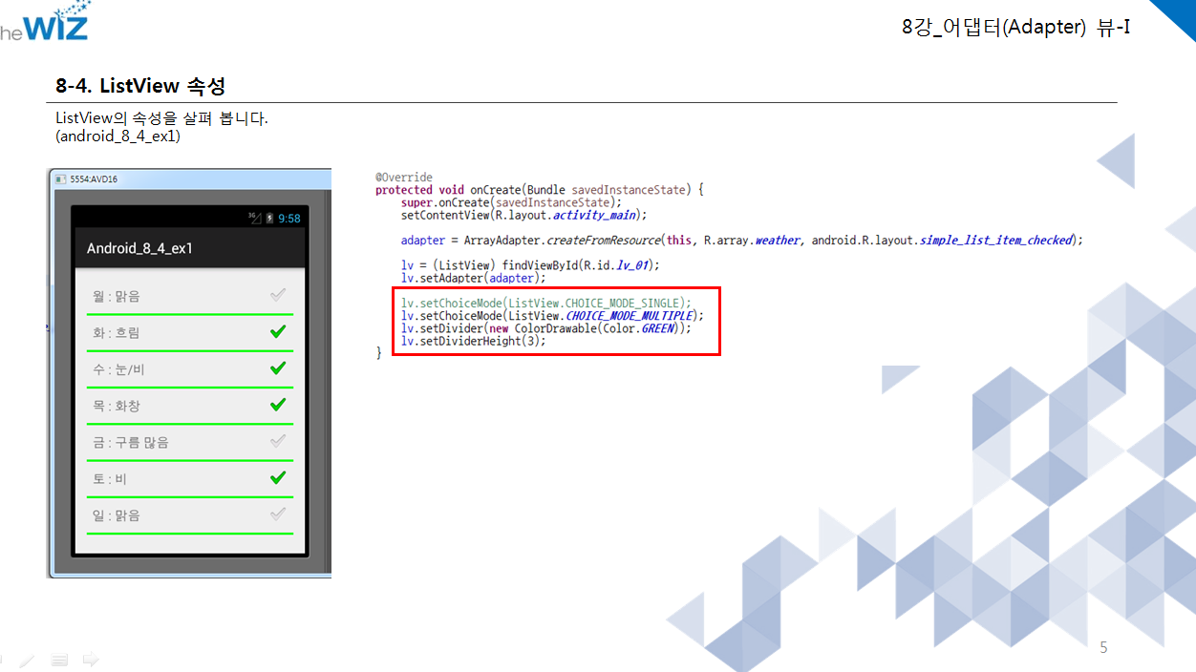Image resolution: width=1196 pixels, height=672 pixels.
Task: Uncheck the 화 : 흐림 checkmark
Action: [x=278, y=332]
